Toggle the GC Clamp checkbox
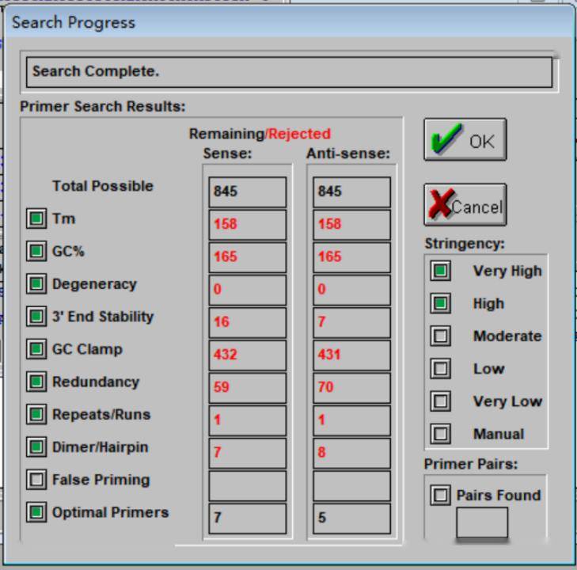577x570 pixels. pyautogui.click(x=36, y=349)
